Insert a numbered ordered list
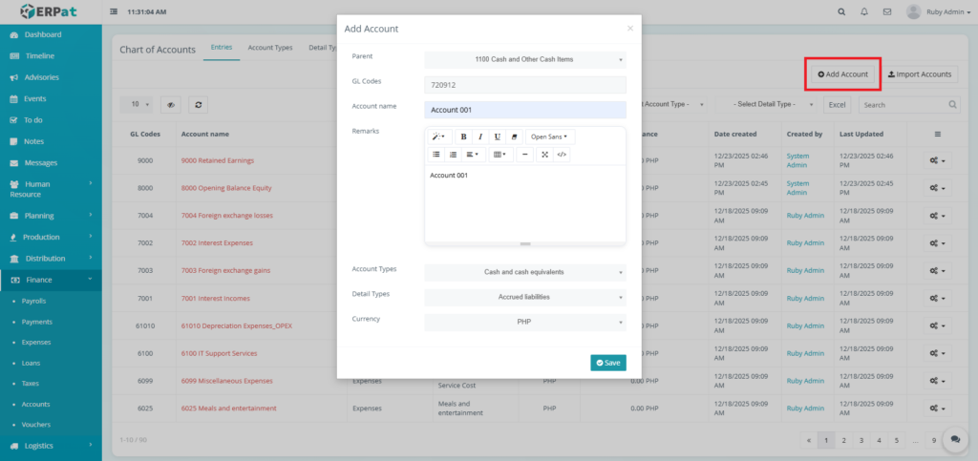The image size is (978, 461). (x=453, y=154)
